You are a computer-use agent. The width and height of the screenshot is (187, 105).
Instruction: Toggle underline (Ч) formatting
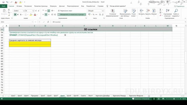click(21, 15)
